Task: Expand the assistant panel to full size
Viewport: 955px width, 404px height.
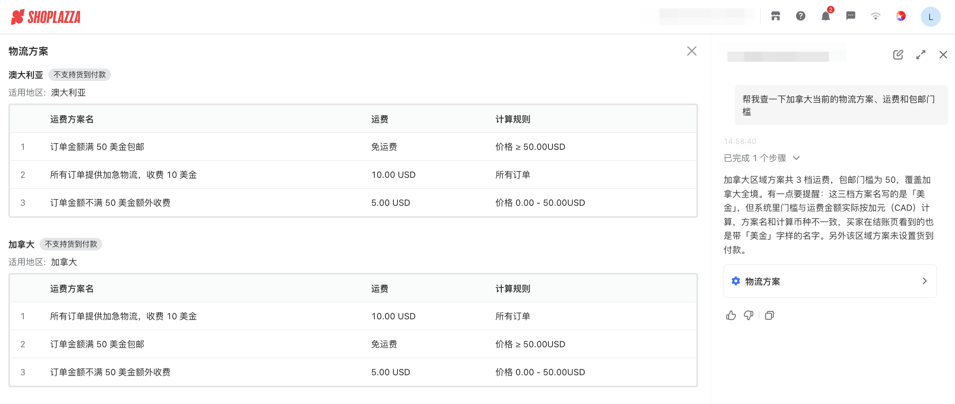Action: pos(921,55)
